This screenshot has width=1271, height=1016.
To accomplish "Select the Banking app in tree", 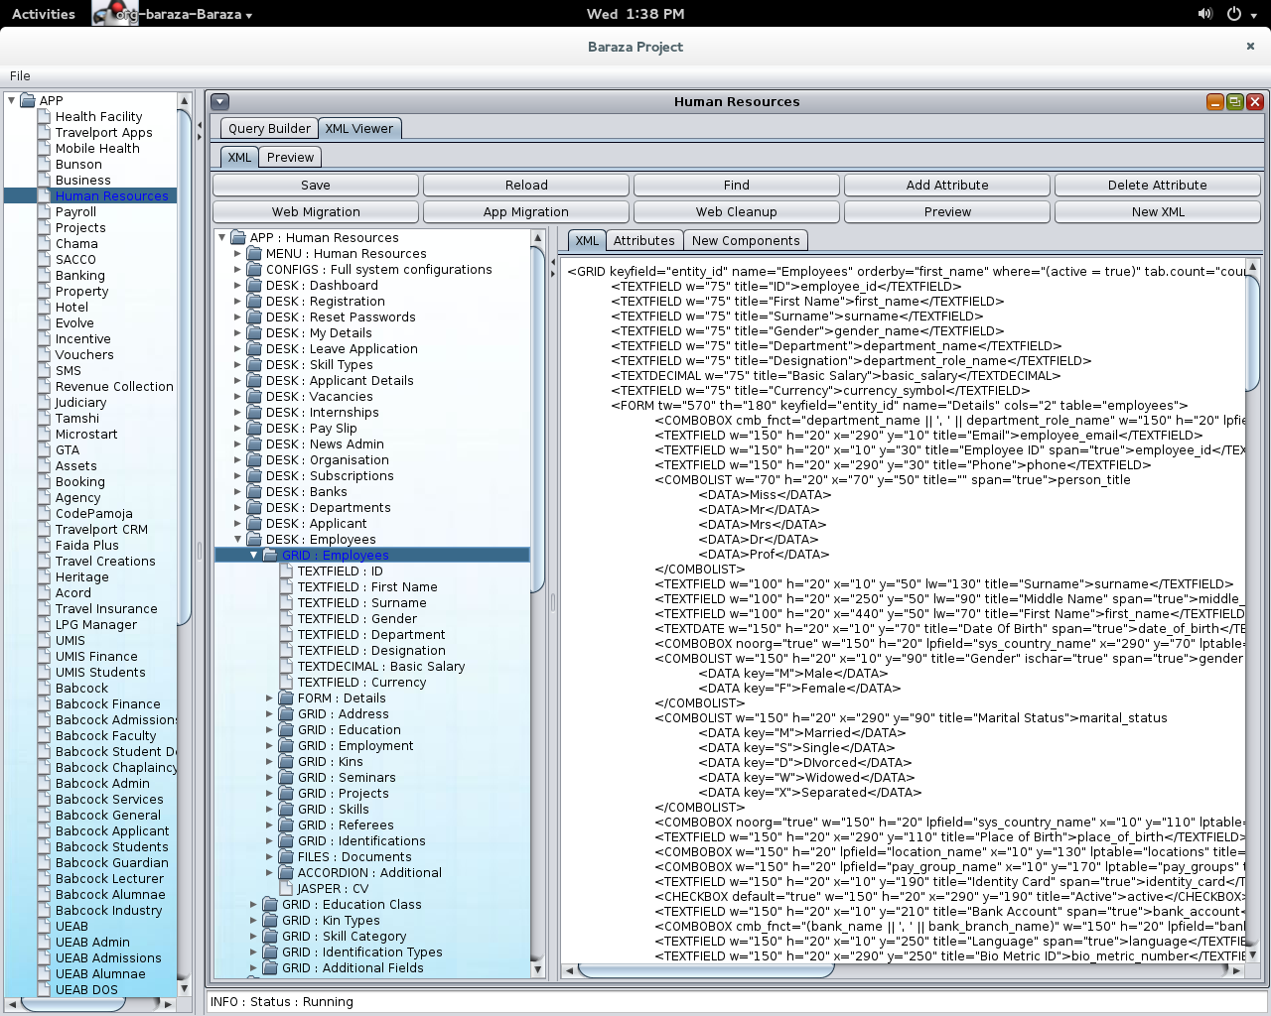I will point(79,276).
